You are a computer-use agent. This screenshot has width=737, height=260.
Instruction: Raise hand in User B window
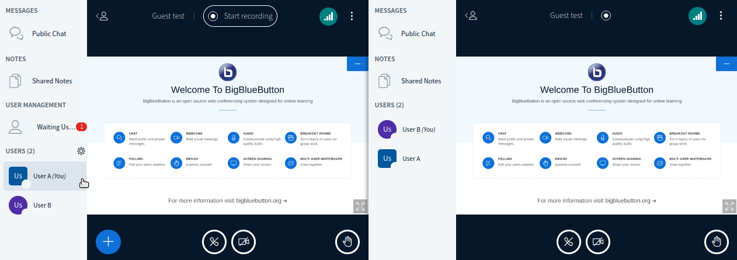(717, 242)
